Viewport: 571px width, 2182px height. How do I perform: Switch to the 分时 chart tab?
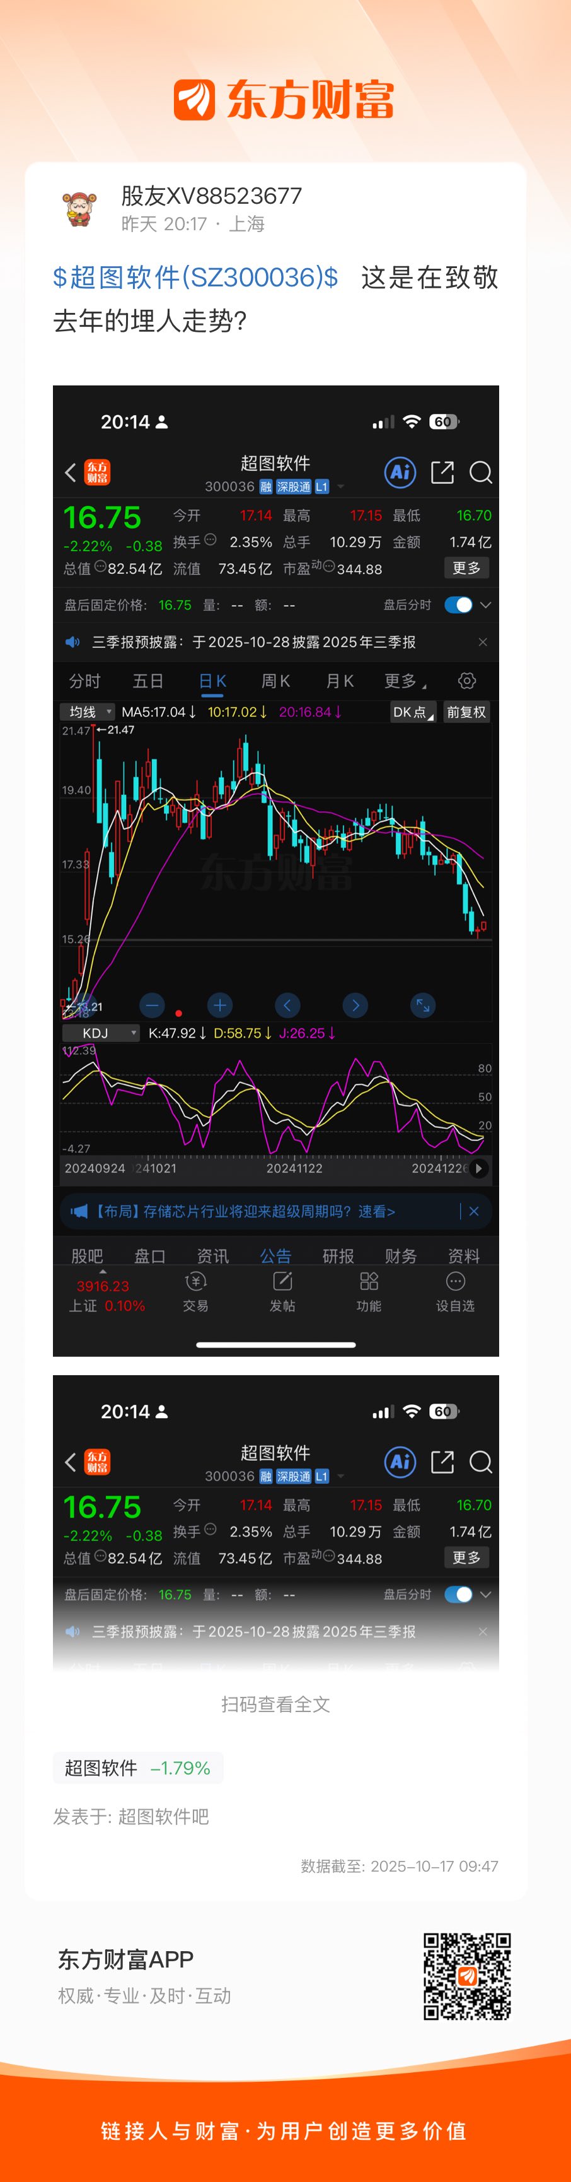point(84,681)
